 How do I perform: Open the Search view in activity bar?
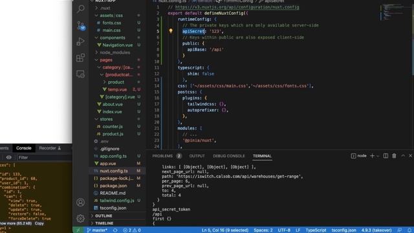pos(80,9)
